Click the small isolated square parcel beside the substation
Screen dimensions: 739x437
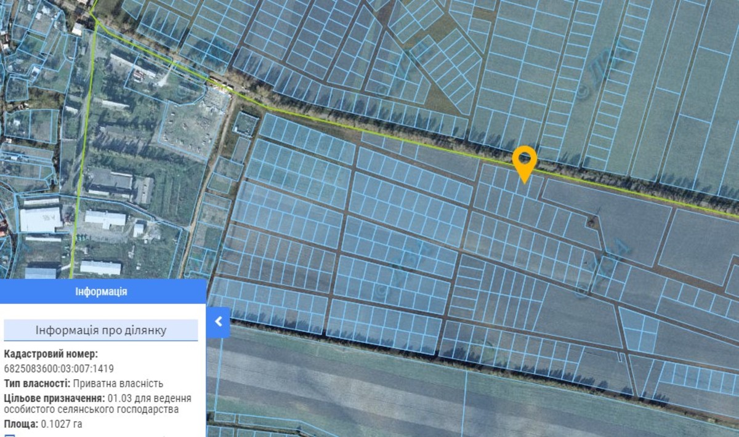[246, 124]
